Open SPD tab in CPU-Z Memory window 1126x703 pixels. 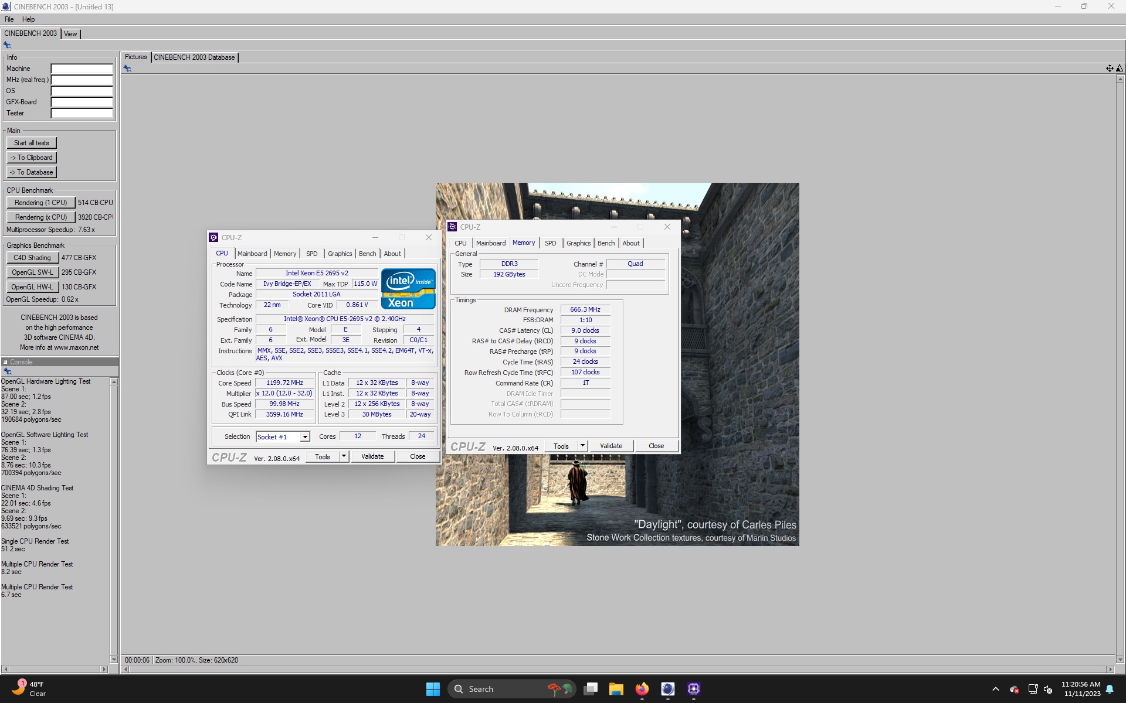[550, 243]
